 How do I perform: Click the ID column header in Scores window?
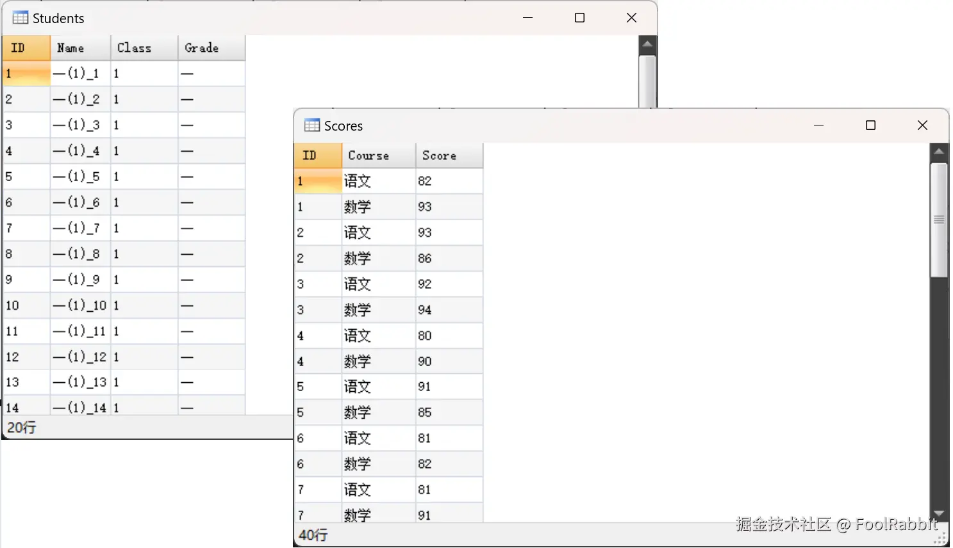[x=318, y=156]
